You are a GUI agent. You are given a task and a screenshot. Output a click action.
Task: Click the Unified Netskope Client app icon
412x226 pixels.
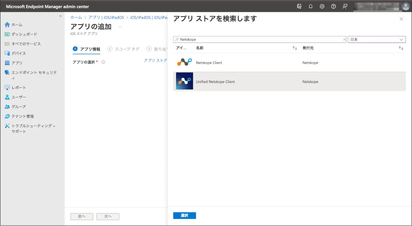click(x=184, y=81)
